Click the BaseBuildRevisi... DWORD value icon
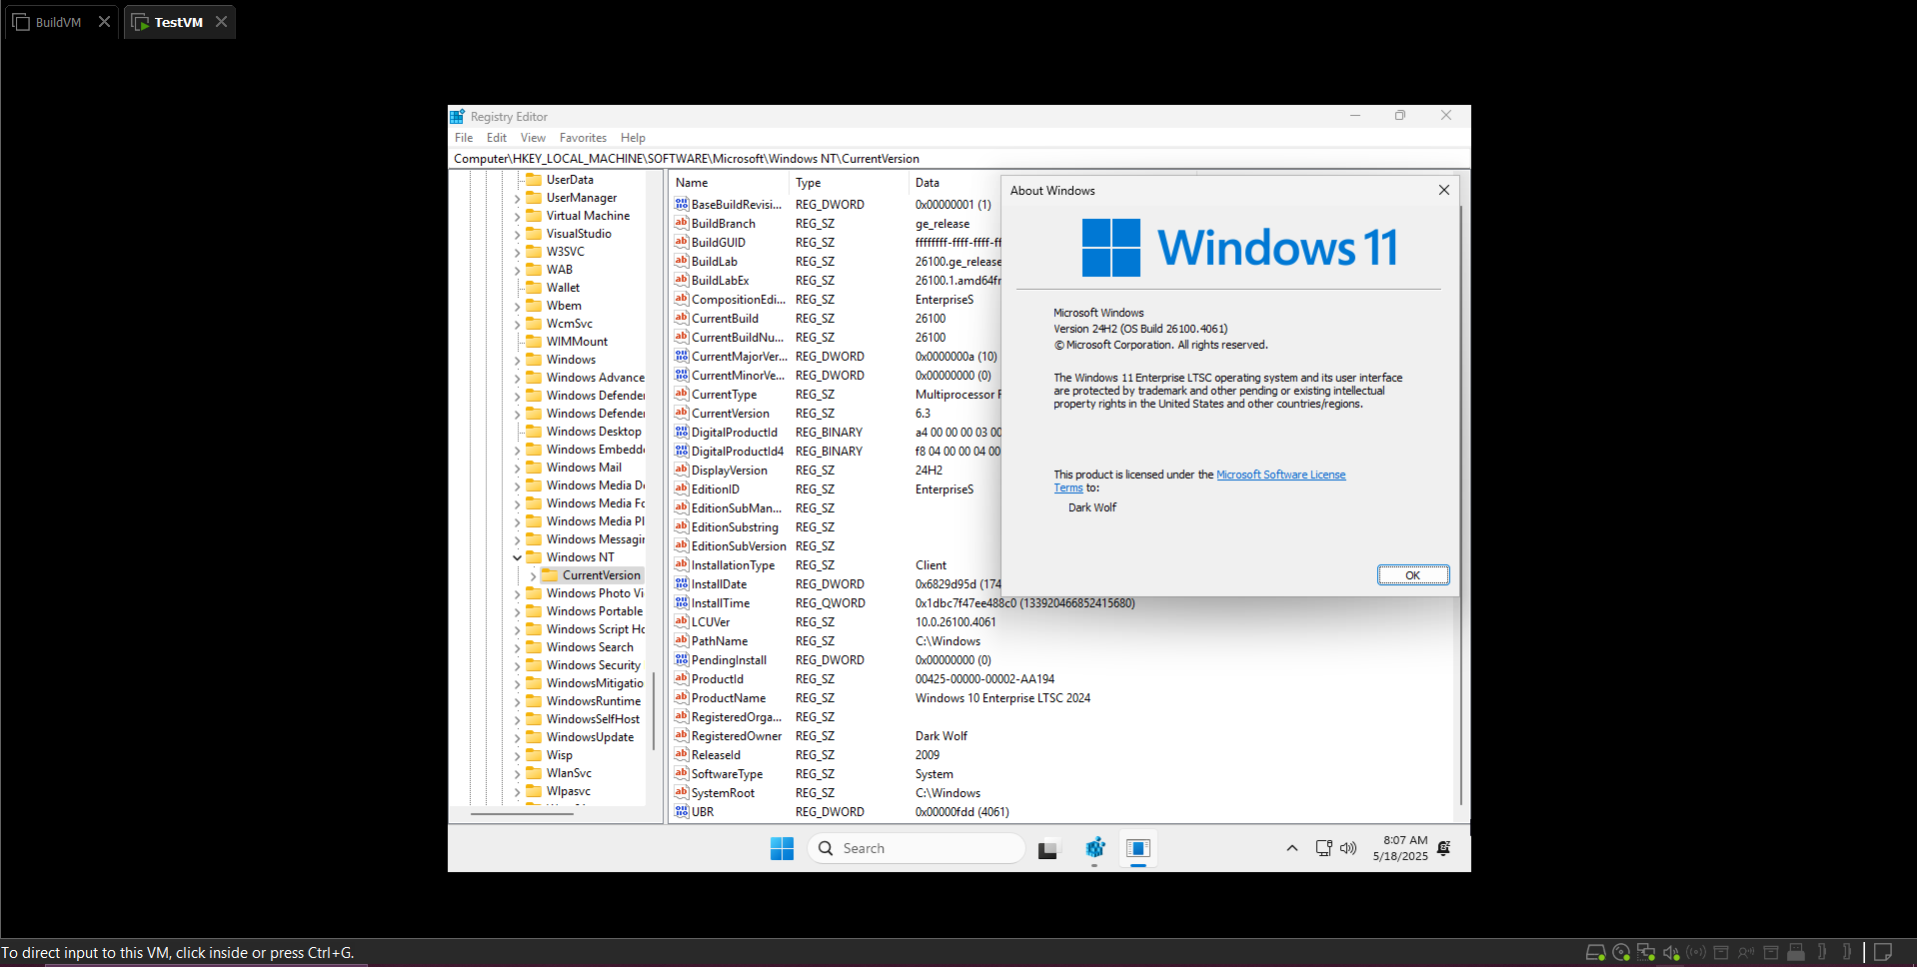Viewport: 1917px width, 967px height. (682, 204)
